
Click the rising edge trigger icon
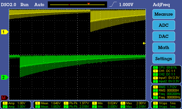click(x=113, y=5)
